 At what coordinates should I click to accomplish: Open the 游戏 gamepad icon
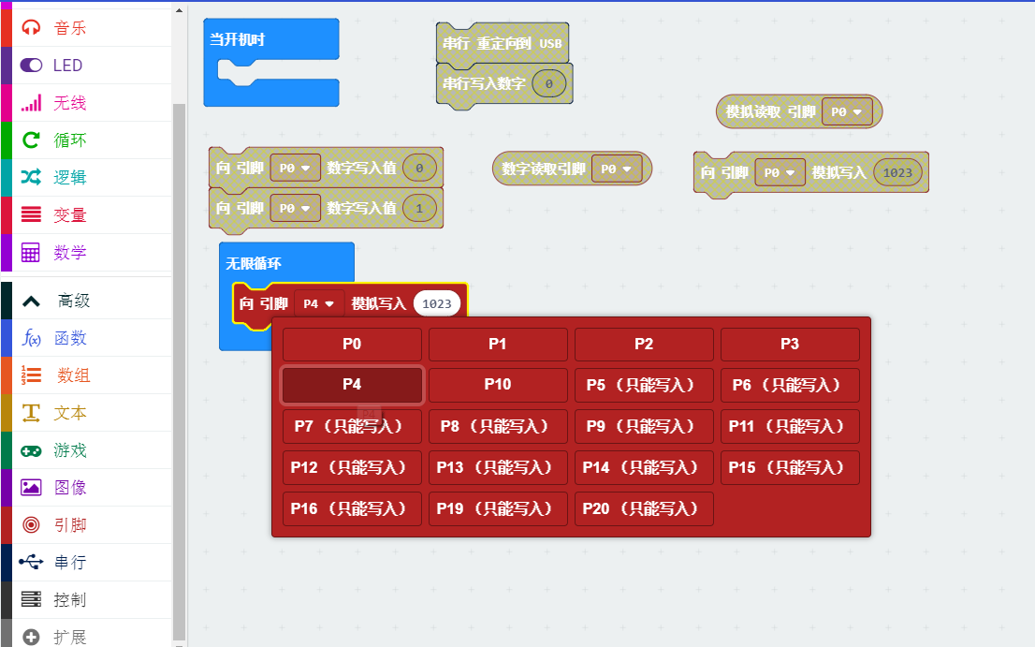pos(31,450)
